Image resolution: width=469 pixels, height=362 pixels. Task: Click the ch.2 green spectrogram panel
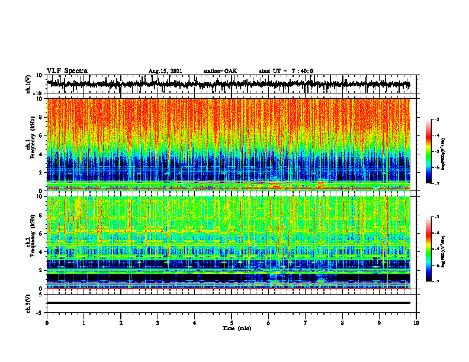click(x=228, y=243)
